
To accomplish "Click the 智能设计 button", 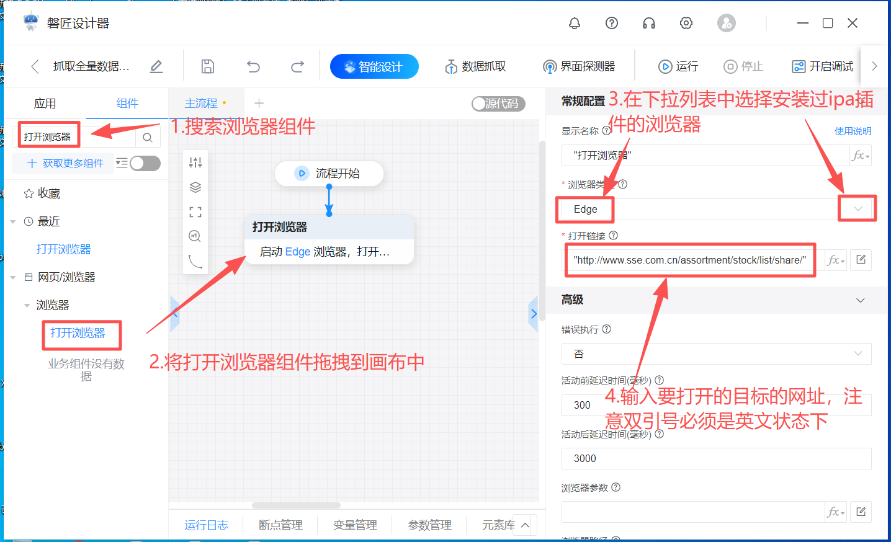I will 374,66.
